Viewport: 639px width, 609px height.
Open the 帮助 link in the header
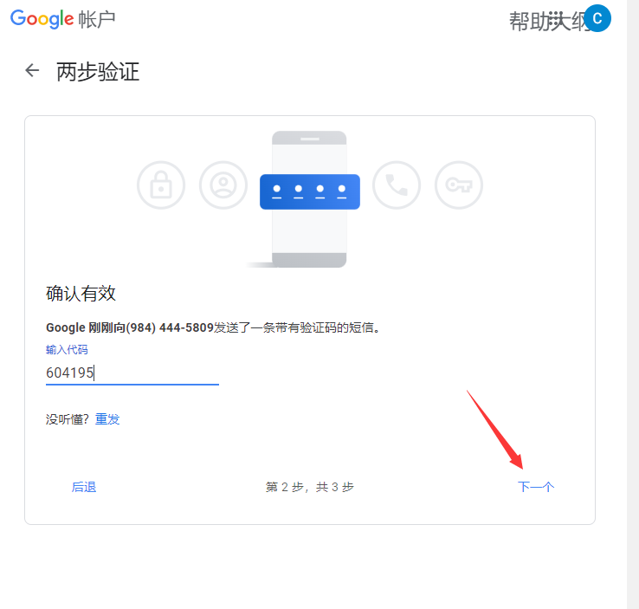(528, 21)
